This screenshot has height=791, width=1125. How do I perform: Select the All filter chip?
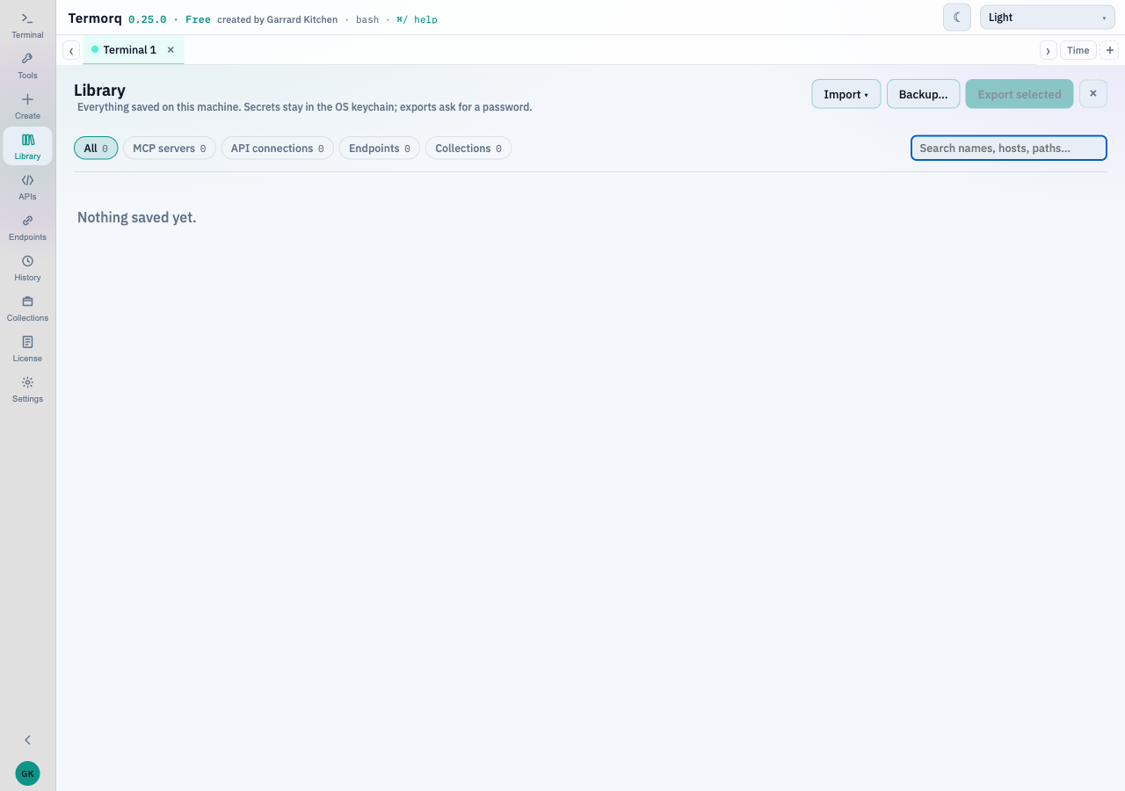(x=96, y=149)
